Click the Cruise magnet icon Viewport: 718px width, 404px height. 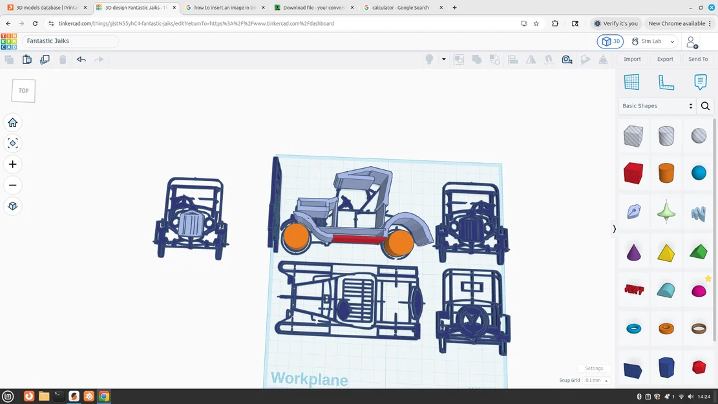pyautogui.click(x=549, y=59)
